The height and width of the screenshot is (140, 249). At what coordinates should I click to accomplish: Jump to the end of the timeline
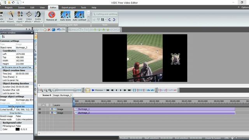coord(129,90)
